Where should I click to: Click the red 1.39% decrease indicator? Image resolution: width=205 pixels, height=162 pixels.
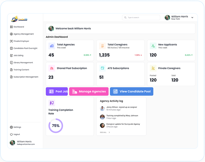pyautogui.click(x=138, y=55)
